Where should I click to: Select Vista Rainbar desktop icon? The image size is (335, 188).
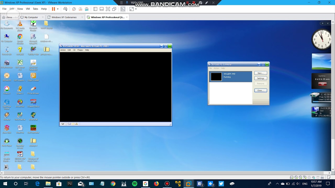[20, 116]
